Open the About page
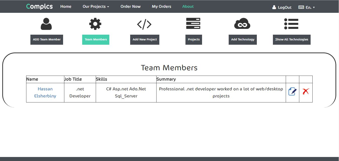The width and height of the screenshot is (339, 161). coord(188,7)
